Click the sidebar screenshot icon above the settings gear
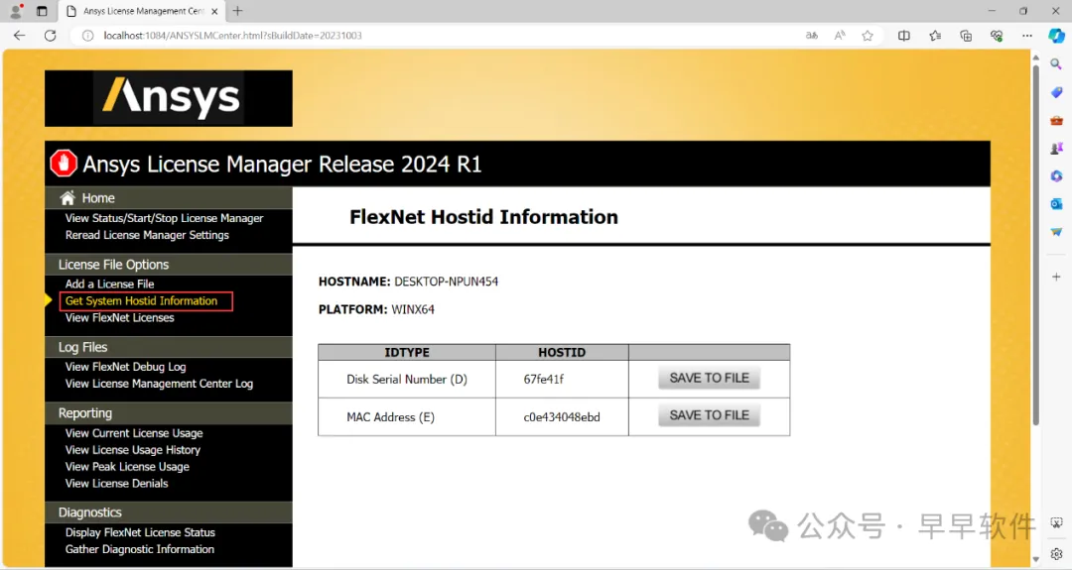The height and width of the screenshot is (570, 1072). point(1056,523)
